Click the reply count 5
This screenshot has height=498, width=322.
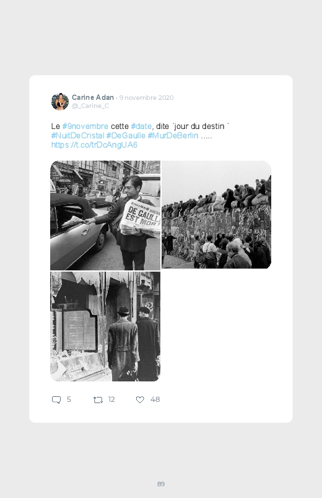click(x=69, y=399)
